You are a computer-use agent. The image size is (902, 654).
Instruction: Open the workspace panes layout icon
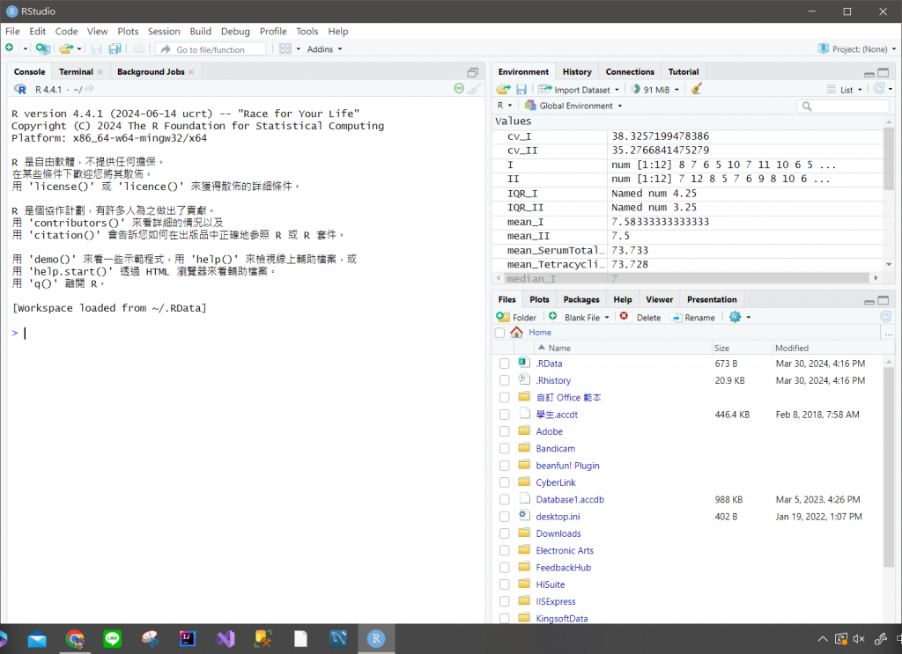[285, 48]
